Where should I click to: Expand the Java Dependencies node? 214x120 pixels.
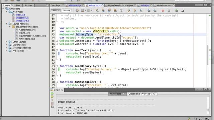6,48
